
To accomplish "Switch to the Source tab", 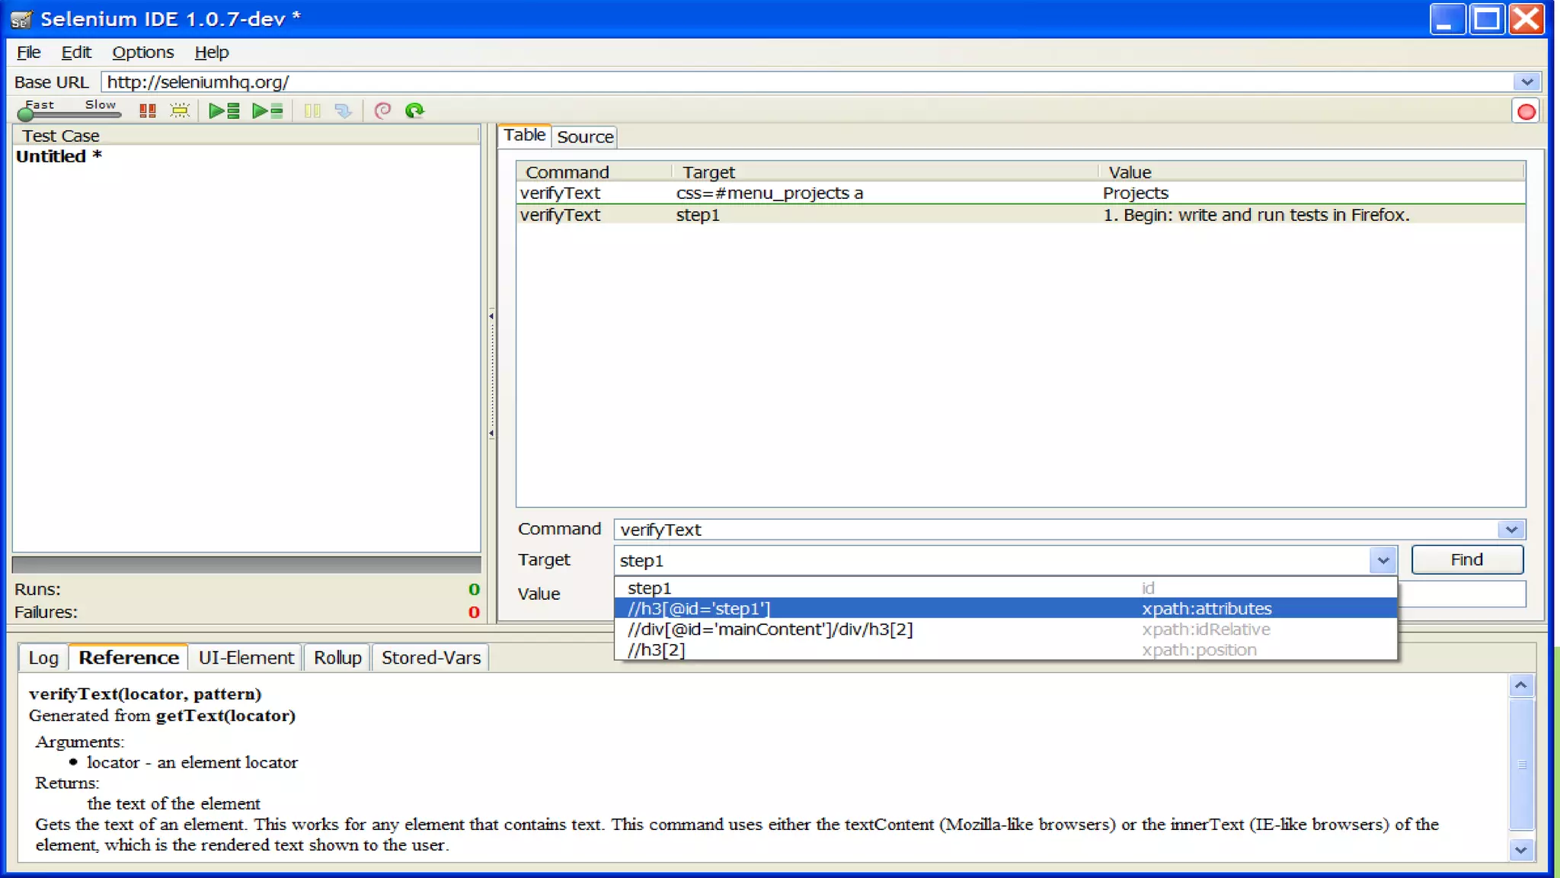I will click(584, 137).
